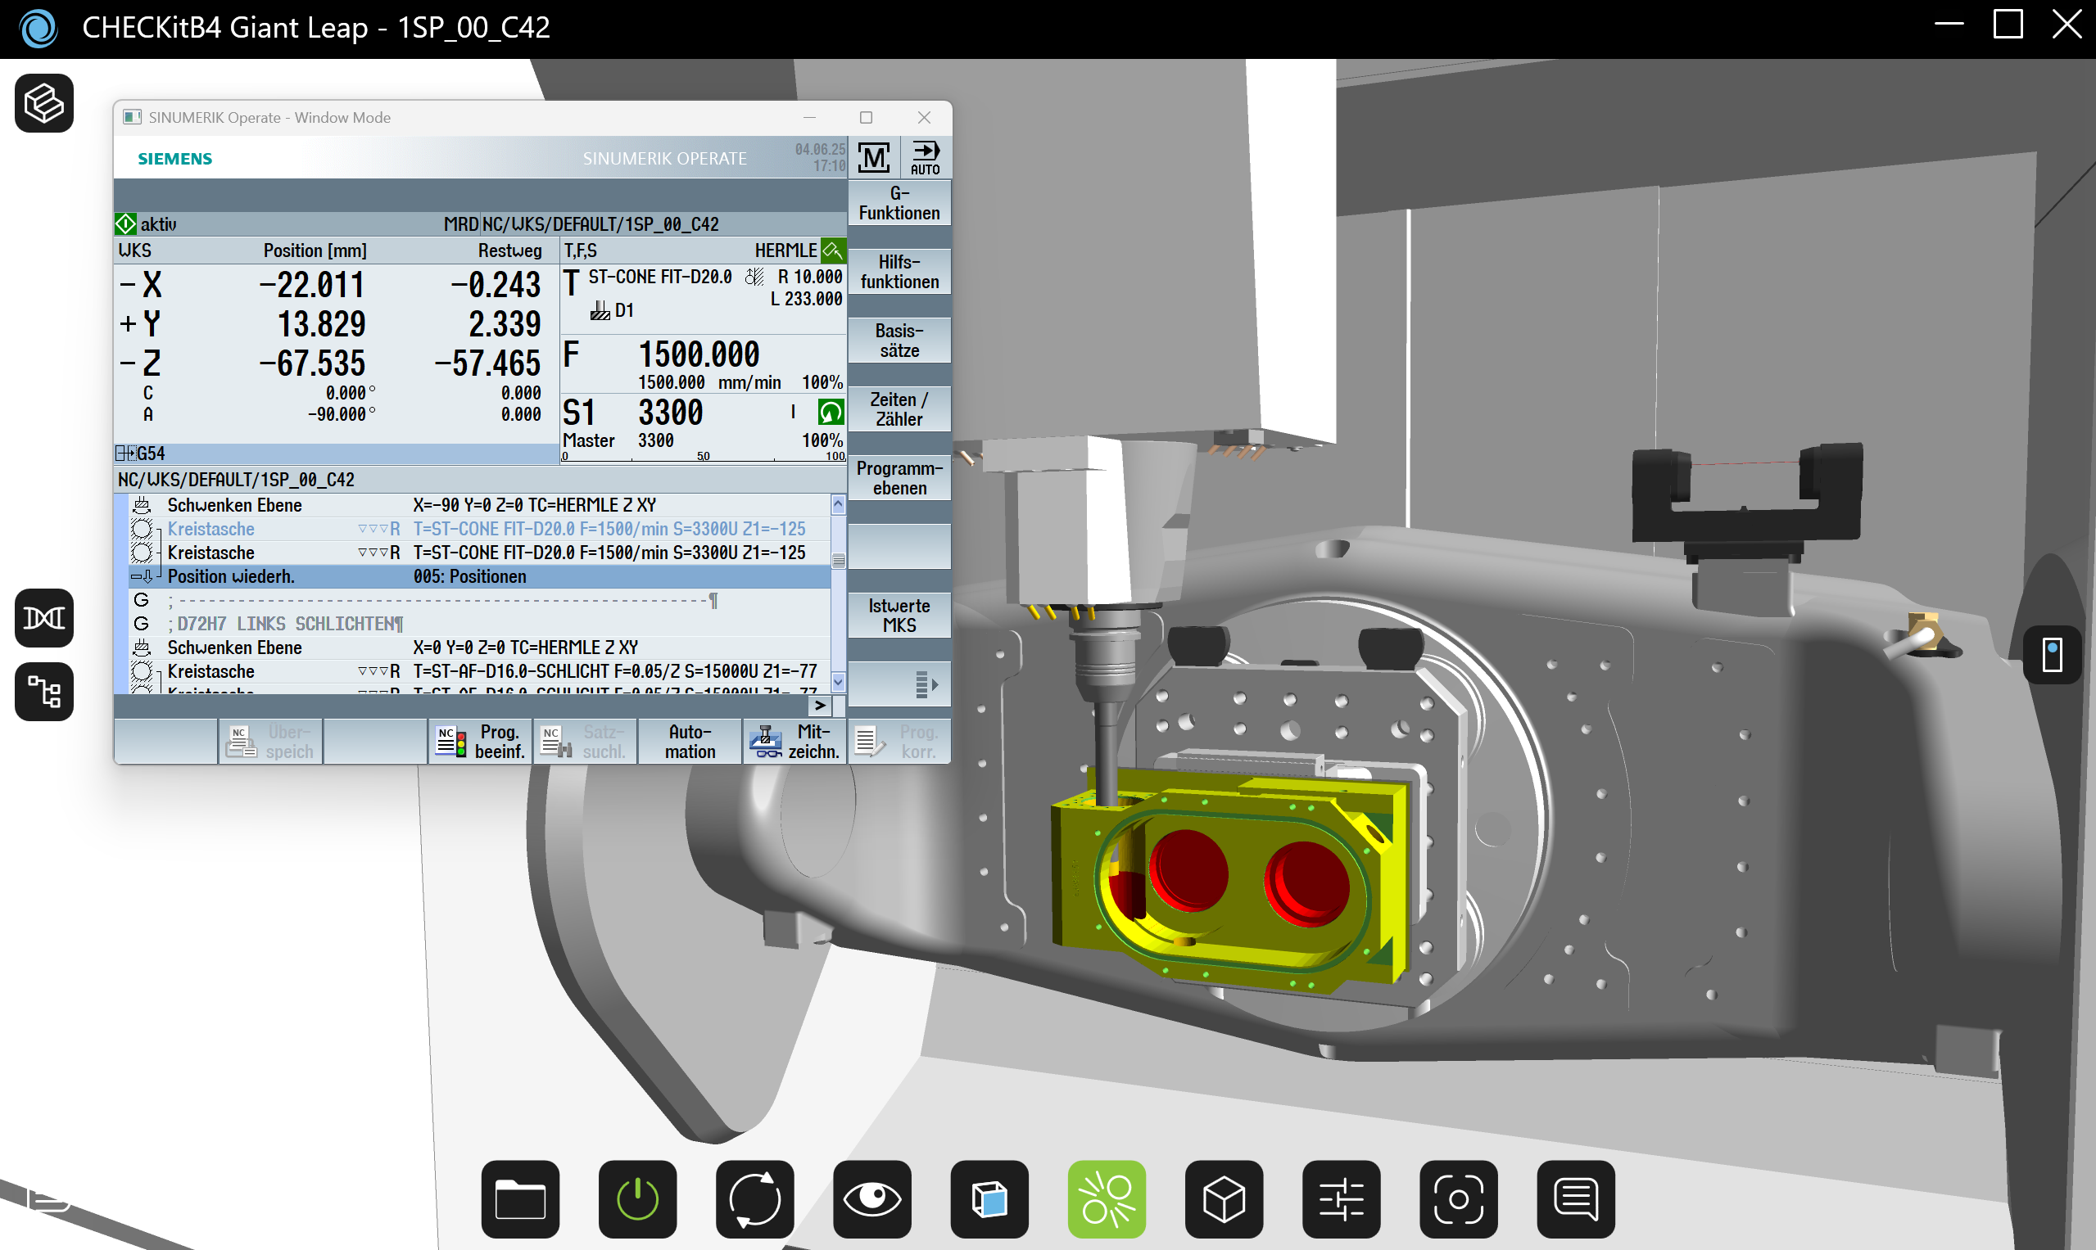Click the HERMLE tool carrier green icon
This screenshot has height=1250, width=2096.
point(833,251)
